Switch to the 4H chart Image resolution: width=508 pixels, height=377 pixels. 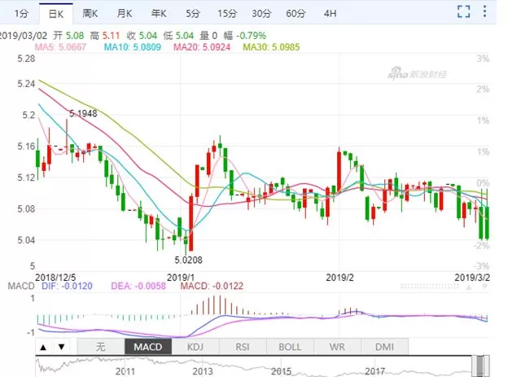coord(331,14)
